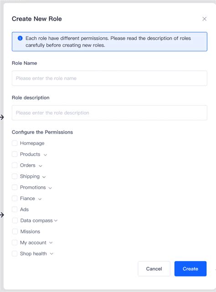The image size is (216, 292).
Task: Expand Promotions permission list
Action: [50, 188]
